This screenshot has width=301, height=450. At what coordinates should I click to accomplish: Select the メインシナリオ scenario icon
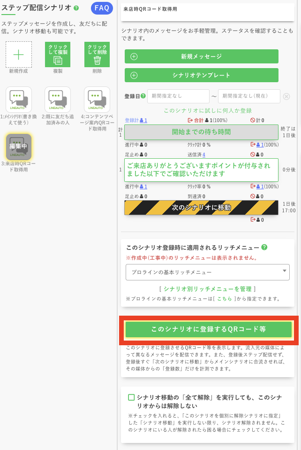(x=19, y=100)
